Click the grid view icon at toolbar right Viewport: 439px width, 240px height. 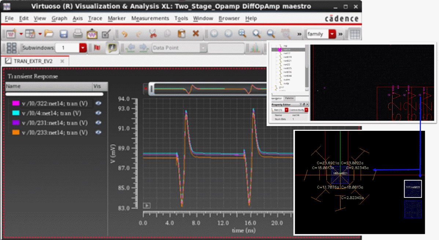point(354,34)
